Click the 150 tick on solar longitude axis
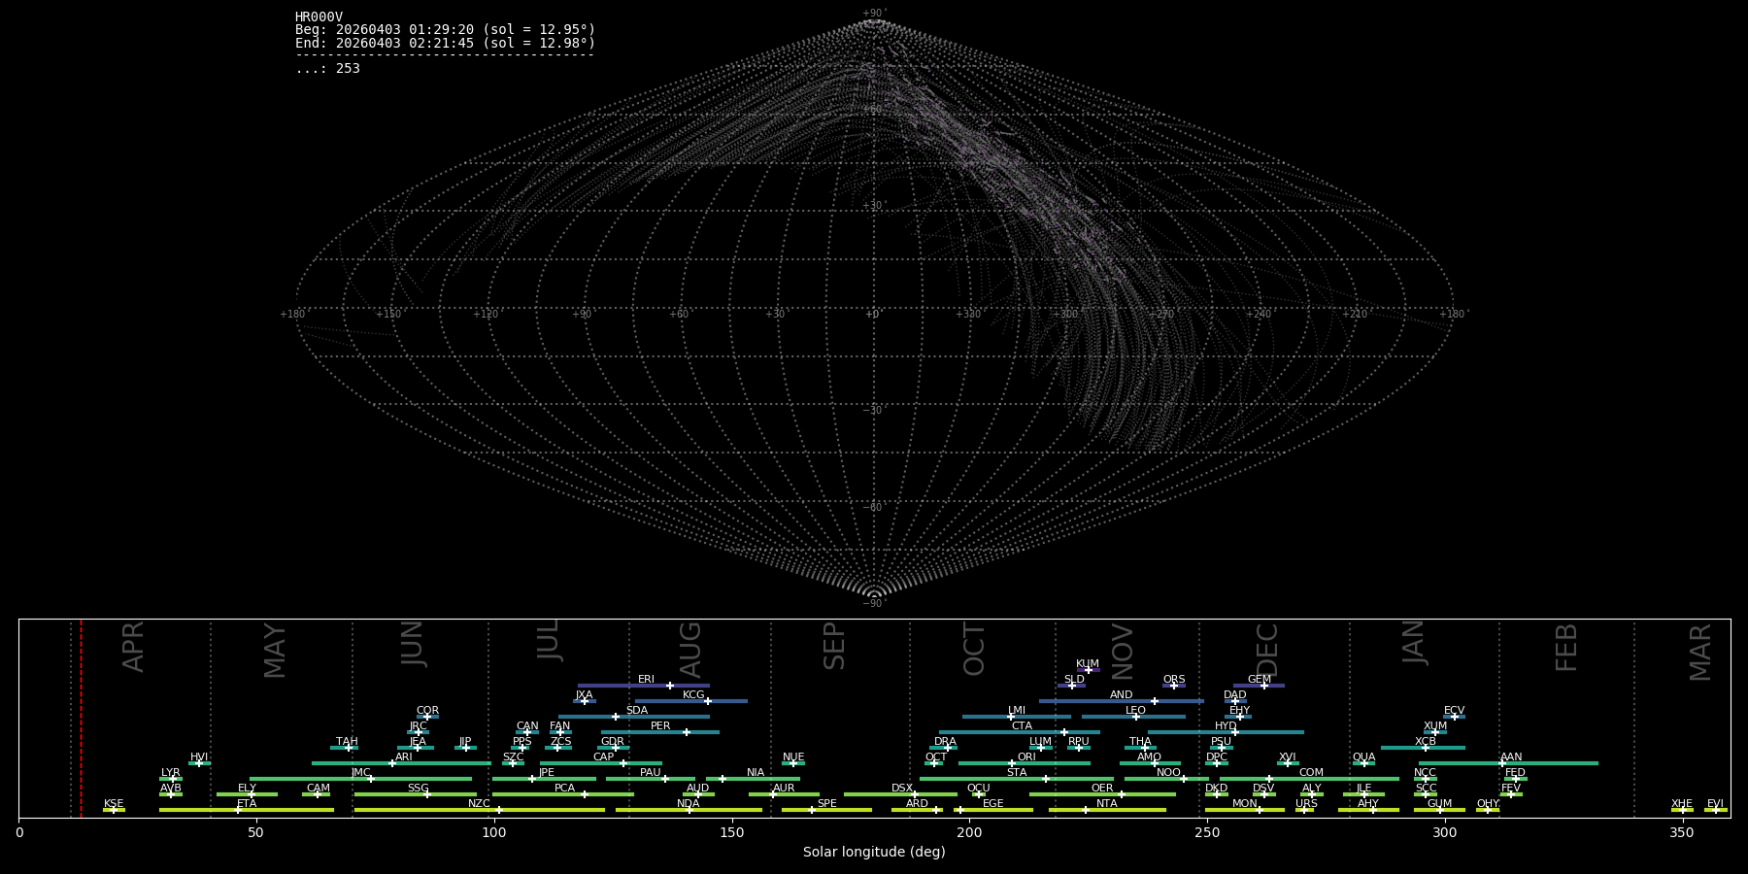Image resolution: width=1748 pixels, height=874 pixels. pos(732,832)
